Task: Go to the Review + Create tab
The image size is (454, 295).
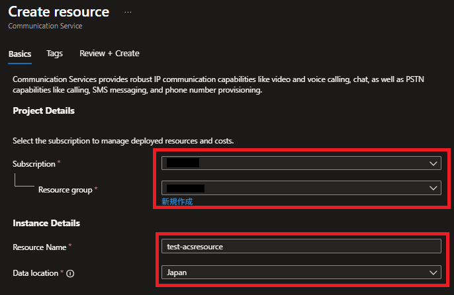Action: (109, 54)
